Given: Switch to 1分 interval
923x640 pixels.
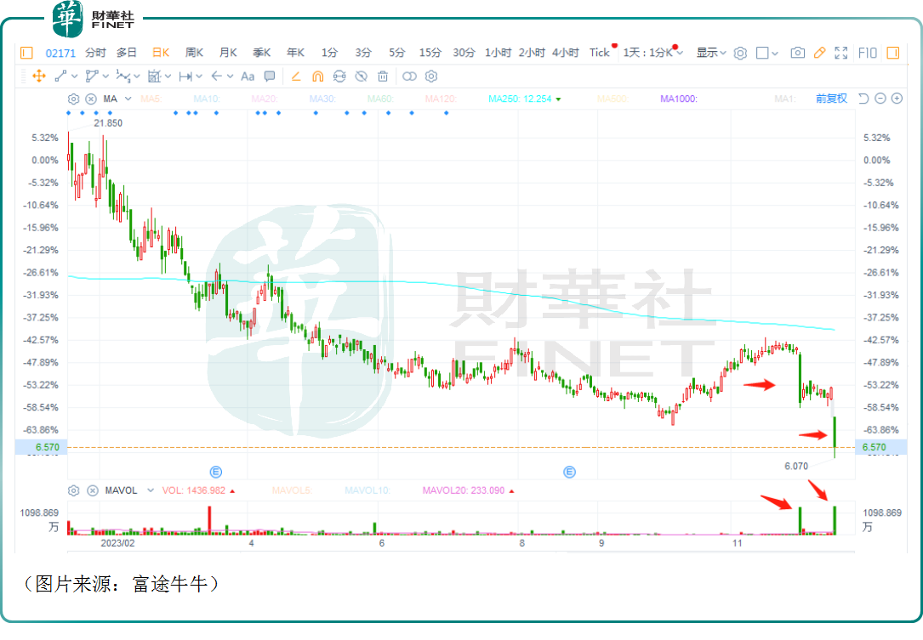Looking at the screenshot, I should [330, 53].
